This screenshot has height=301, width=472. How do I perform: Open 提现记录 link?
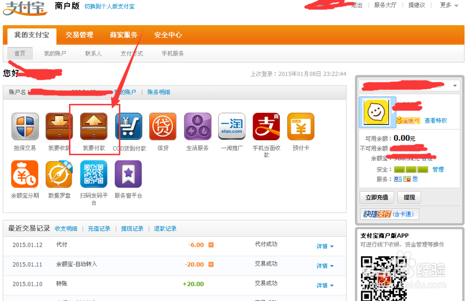(132, 229)
